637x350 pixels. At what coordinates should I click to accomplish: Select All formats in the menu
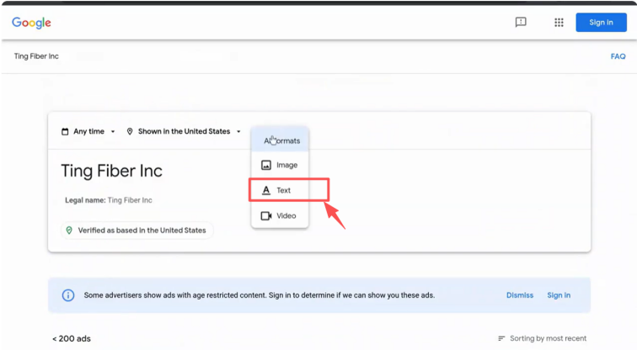(x=280, y=141)
